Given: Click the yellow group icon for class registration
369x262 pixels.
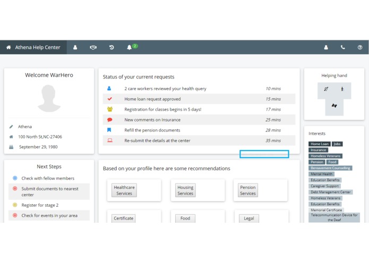Looking at the screenshot, I should point(110,109).
